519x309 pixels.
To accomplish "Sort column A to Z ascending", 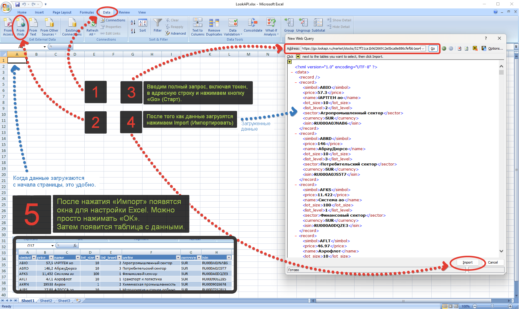I will click(133, 23).
